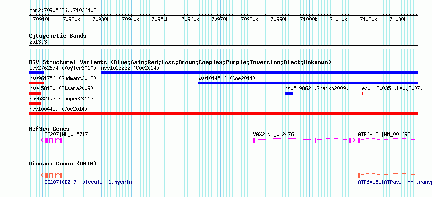This screenshot has width=432, height=197.
Task: Click the esv2762674 (Vogler2010) blue gain bar
Action: pyautogui.click(x=36, y=73)
